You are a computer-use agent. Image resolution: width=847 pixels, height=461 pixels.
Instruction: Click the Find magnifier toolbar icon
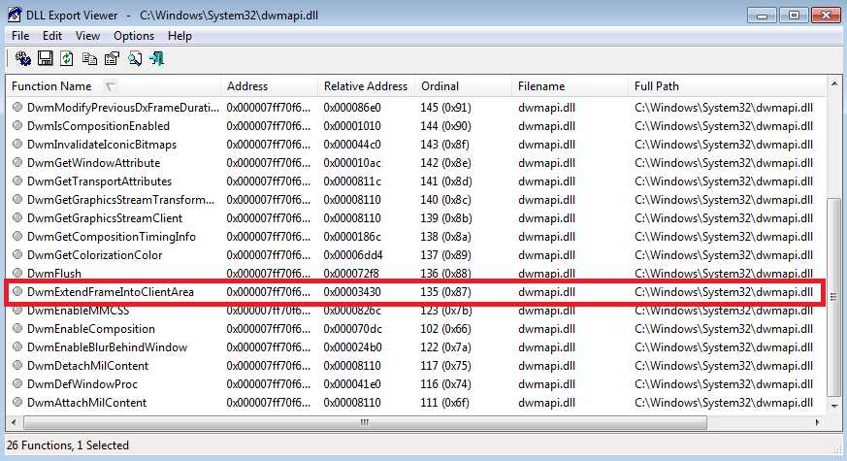(x=134, y=59)
